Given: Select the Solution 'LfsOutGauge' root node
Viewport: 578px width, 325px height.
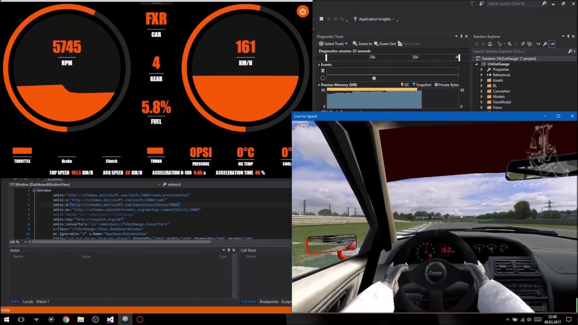Looking at the screenshot, I should pos(508,59).
